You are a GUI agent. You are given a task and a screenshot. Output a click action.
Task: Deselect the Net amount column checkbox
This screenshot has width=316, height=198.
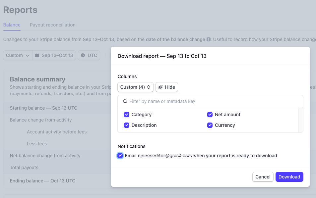coord(210,115)
